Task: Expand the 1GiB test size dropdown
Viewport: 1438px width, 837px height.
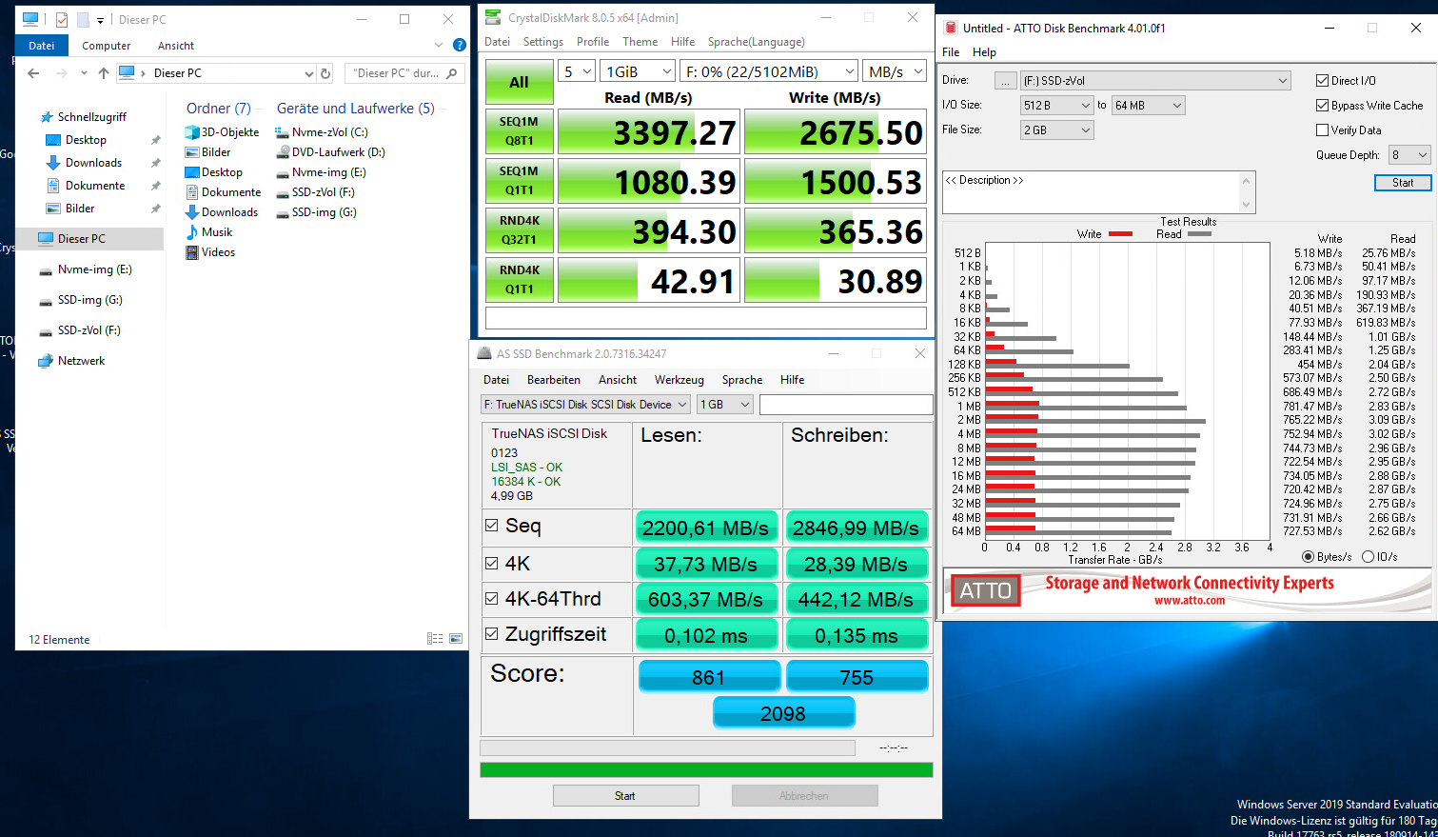Action: [639, 71]
